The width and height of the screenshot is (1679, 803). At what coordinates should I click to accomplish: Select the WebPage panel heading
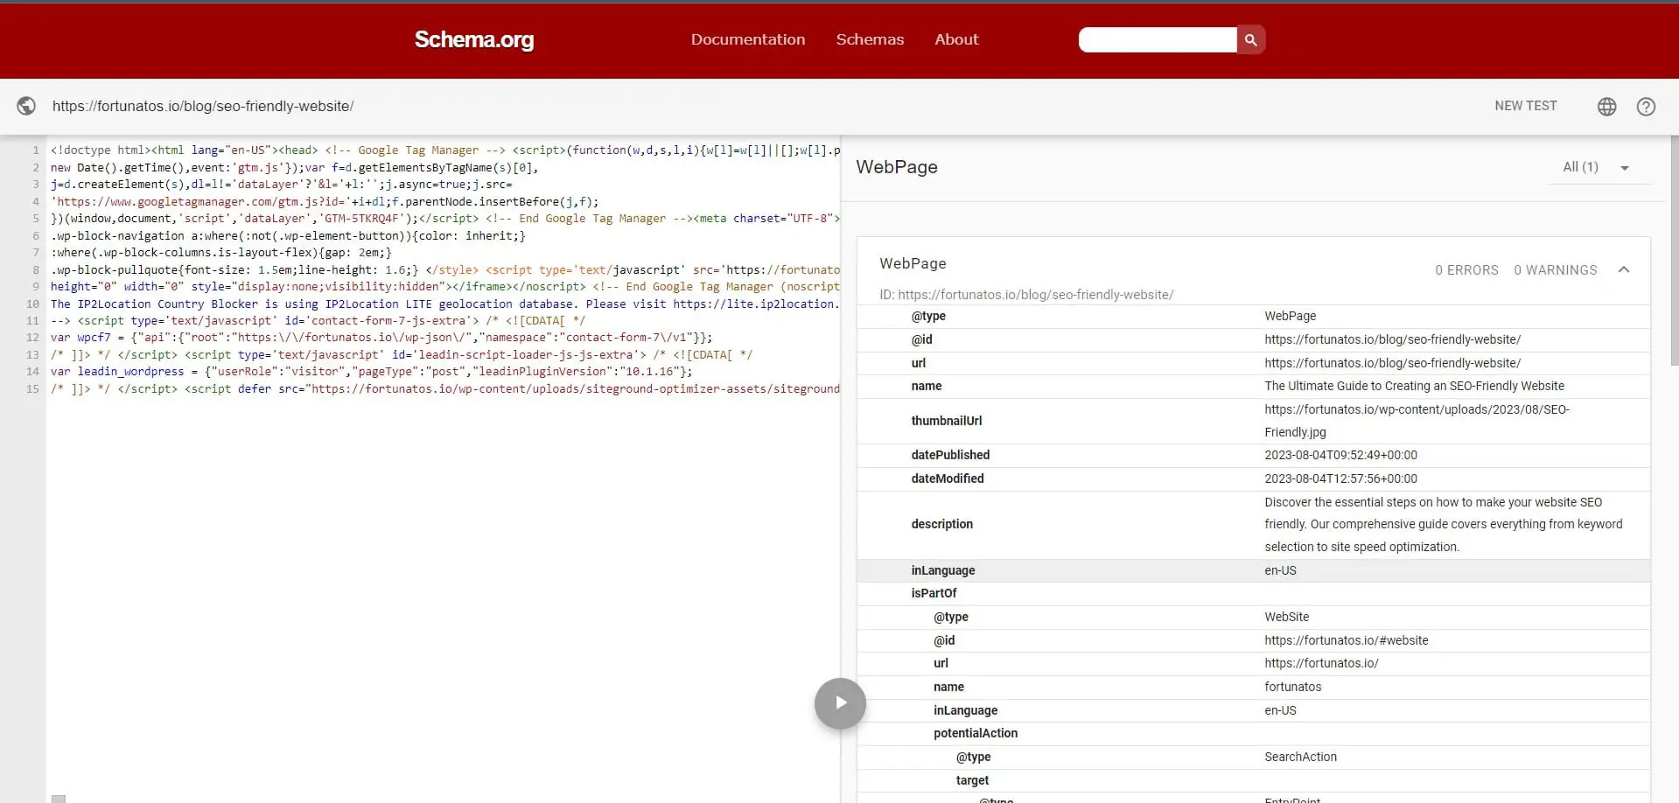pyautogui.click(x=897, y=167)
